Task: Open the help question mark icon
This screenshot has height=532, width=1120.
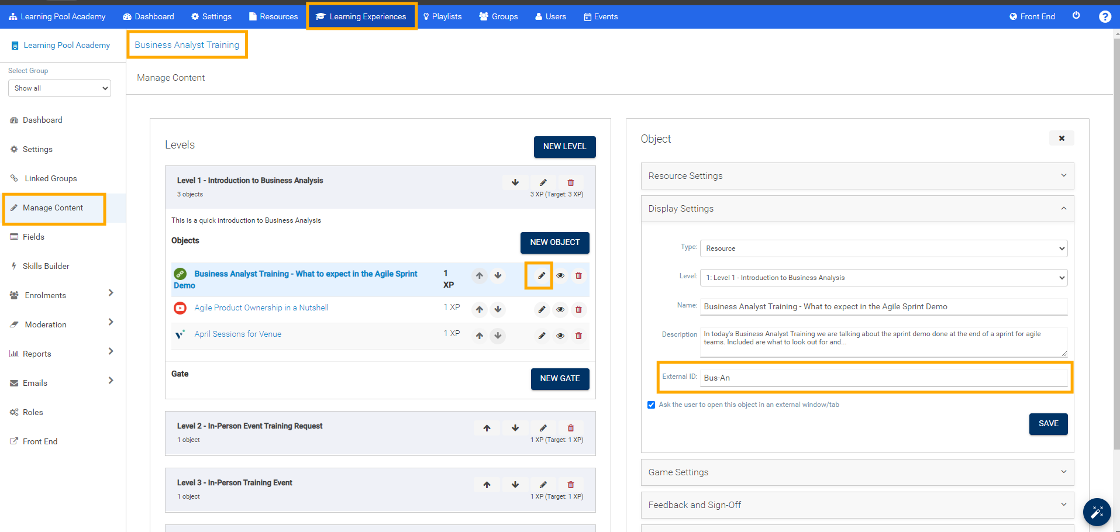Action: (x=1105, y=16)
